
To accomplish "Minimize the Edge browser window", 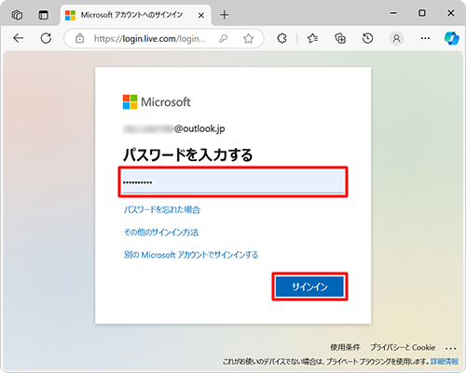I will (393, 13).
